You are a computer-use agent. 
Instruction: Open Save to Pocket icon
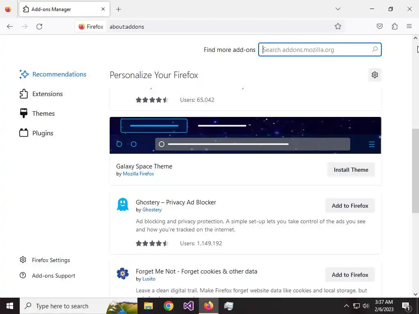[379, 26]
